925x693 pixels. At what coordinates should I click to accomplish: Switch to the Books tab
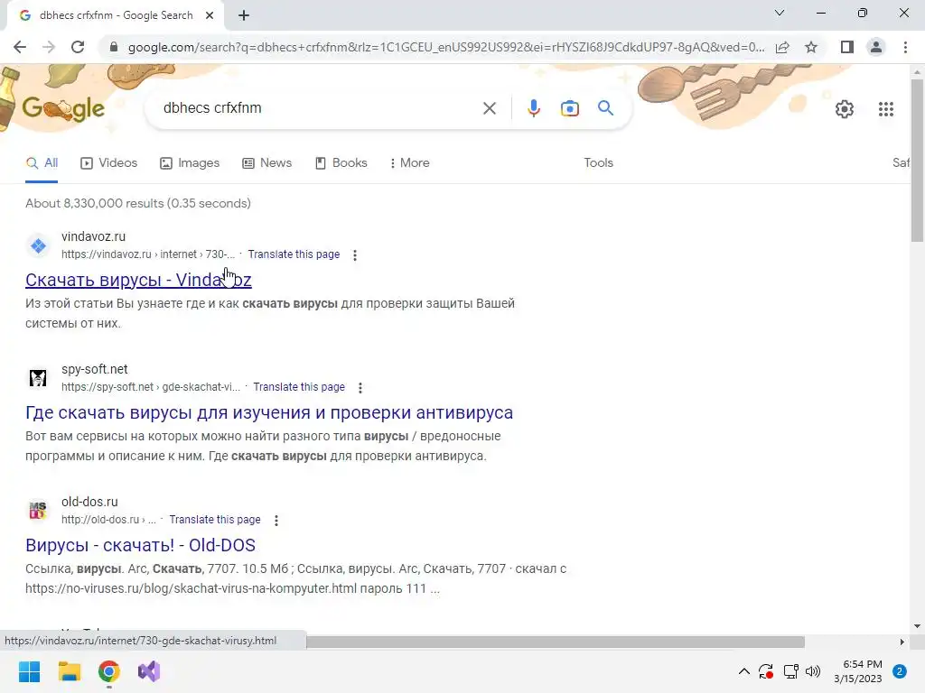coord(341,163)
